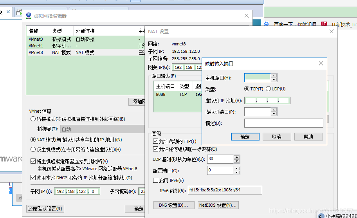357x218 pixels.
Task: Toggle 允许活动的 FTP checkbox
Action: tap(155, 141)
